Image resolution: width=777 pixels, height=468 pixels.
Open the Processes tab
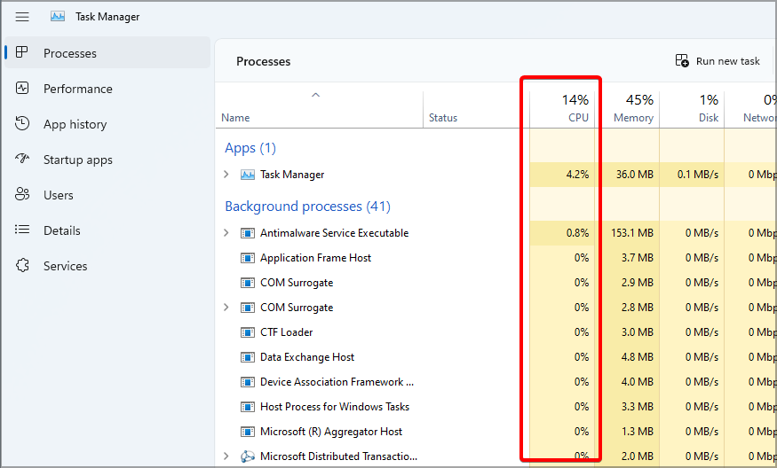pyautogui.click(x=107, y=52)
